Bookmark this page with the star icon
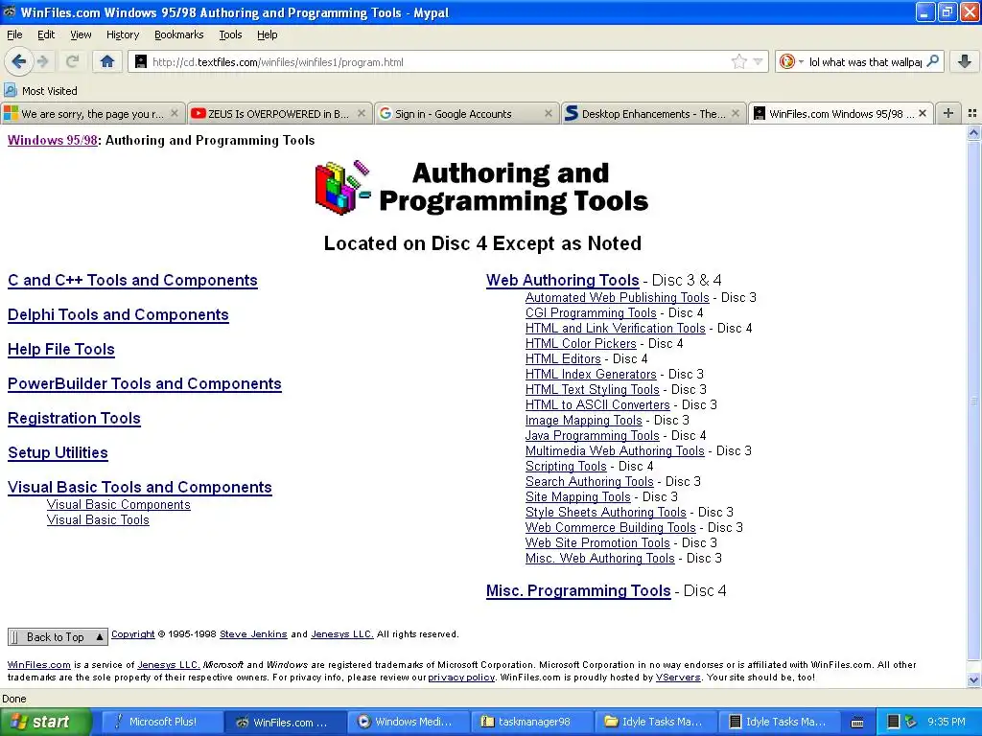The image size is (982, 736). point(739,61)
